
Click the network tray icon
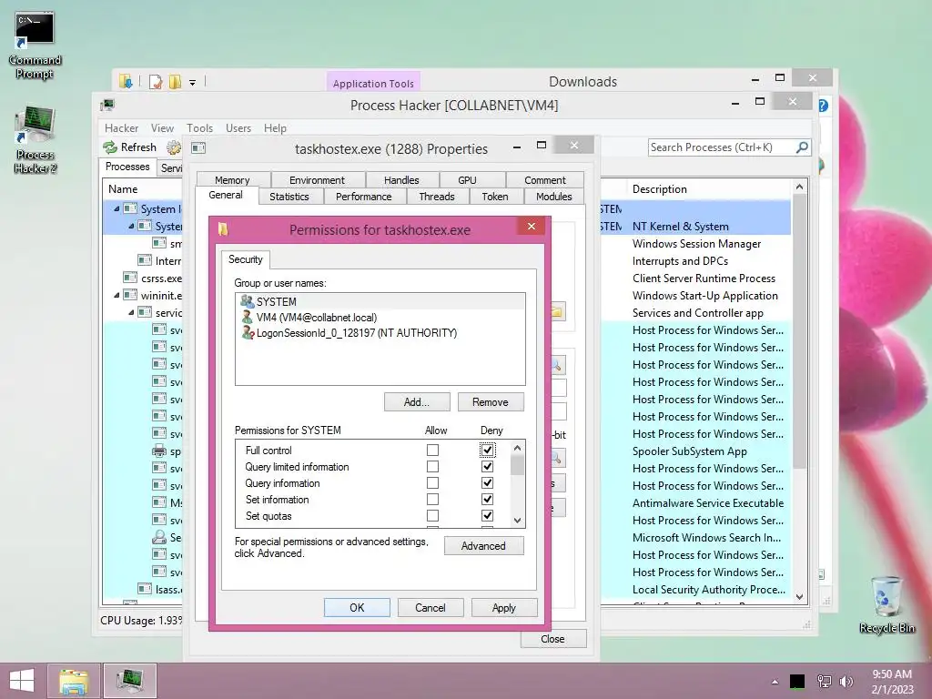tap(824, 681)
